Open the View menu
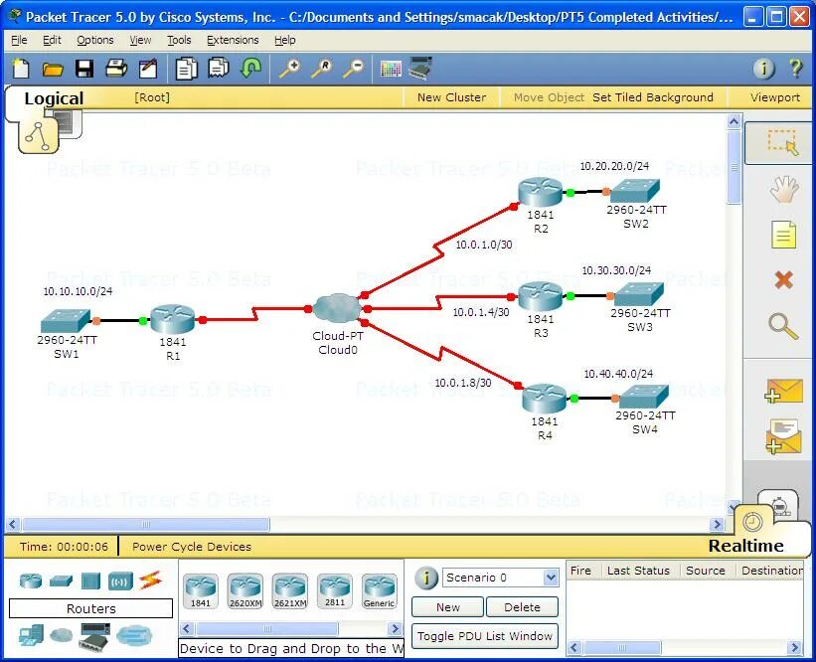The height and width of the screenshot is (662, 816). [140, 40]
